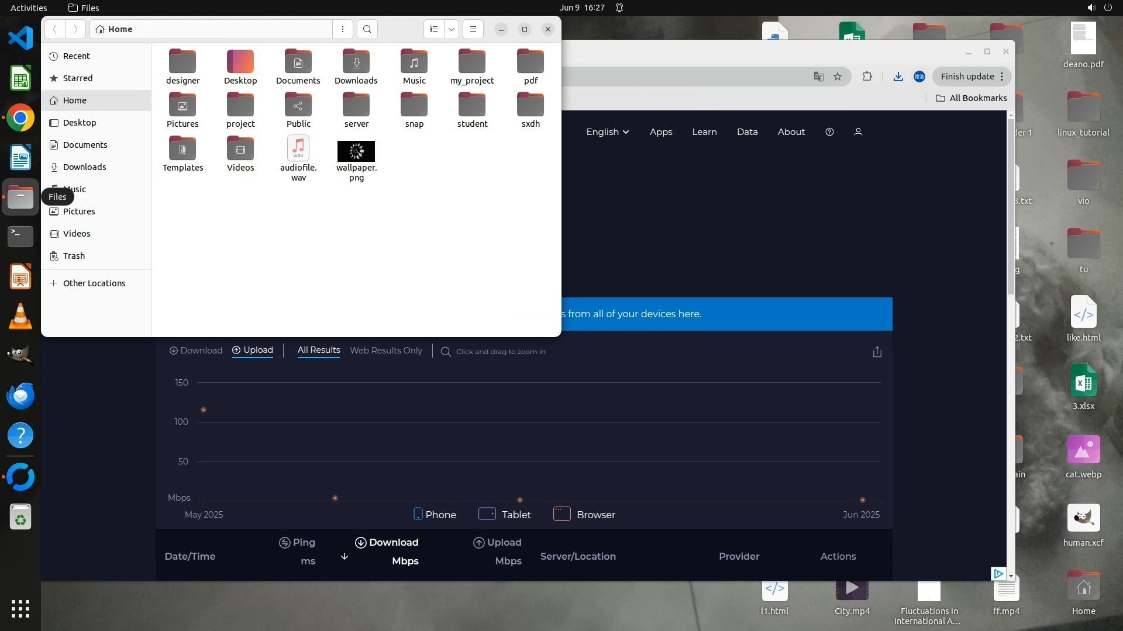Open the Files hamburger menu
This screenshot has height=631, width=1123.
pyautogui.click(x=473, y=29)
